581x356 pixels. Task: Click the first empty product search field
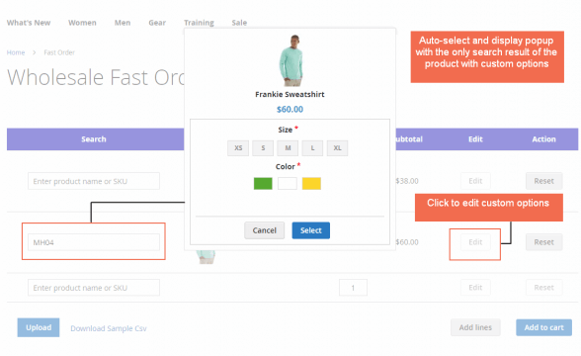tap(94, 181)
